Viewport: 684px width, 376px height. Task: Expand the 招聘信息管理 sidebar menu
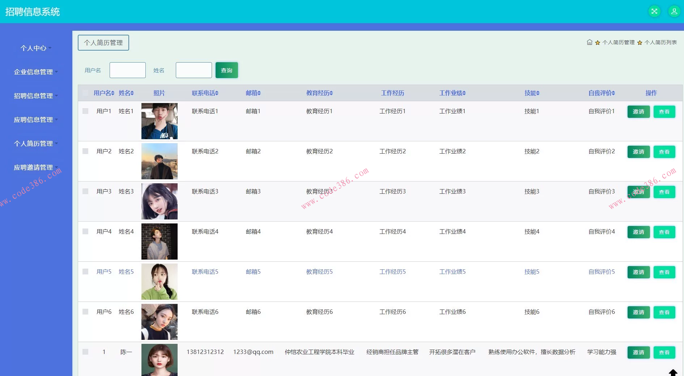pyautogui.click(x=35, y=96)
